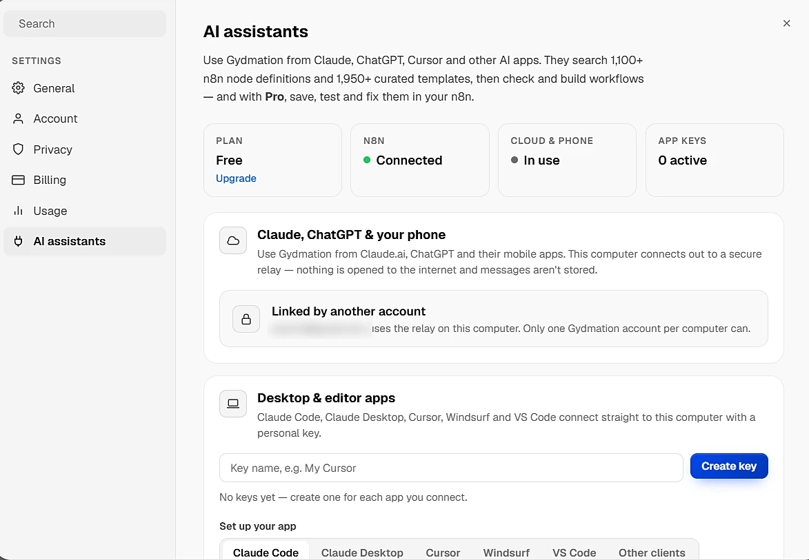Screen dimensions: 809x560
Task: Click the AI assistants plug icon
Action: click(x=18, y=241)
